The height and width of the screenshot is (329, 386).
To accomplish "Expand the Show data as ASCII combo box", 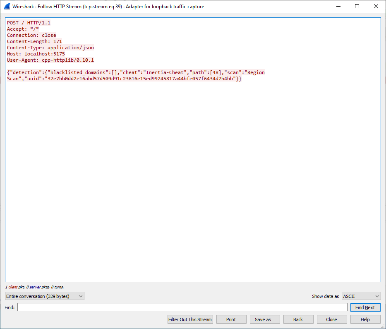I will 361,296.
